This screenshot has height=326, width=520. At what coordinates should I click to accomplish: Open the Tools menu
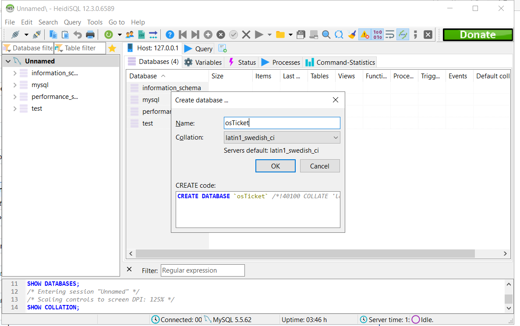pyautogui.click(x=95, y=22)
